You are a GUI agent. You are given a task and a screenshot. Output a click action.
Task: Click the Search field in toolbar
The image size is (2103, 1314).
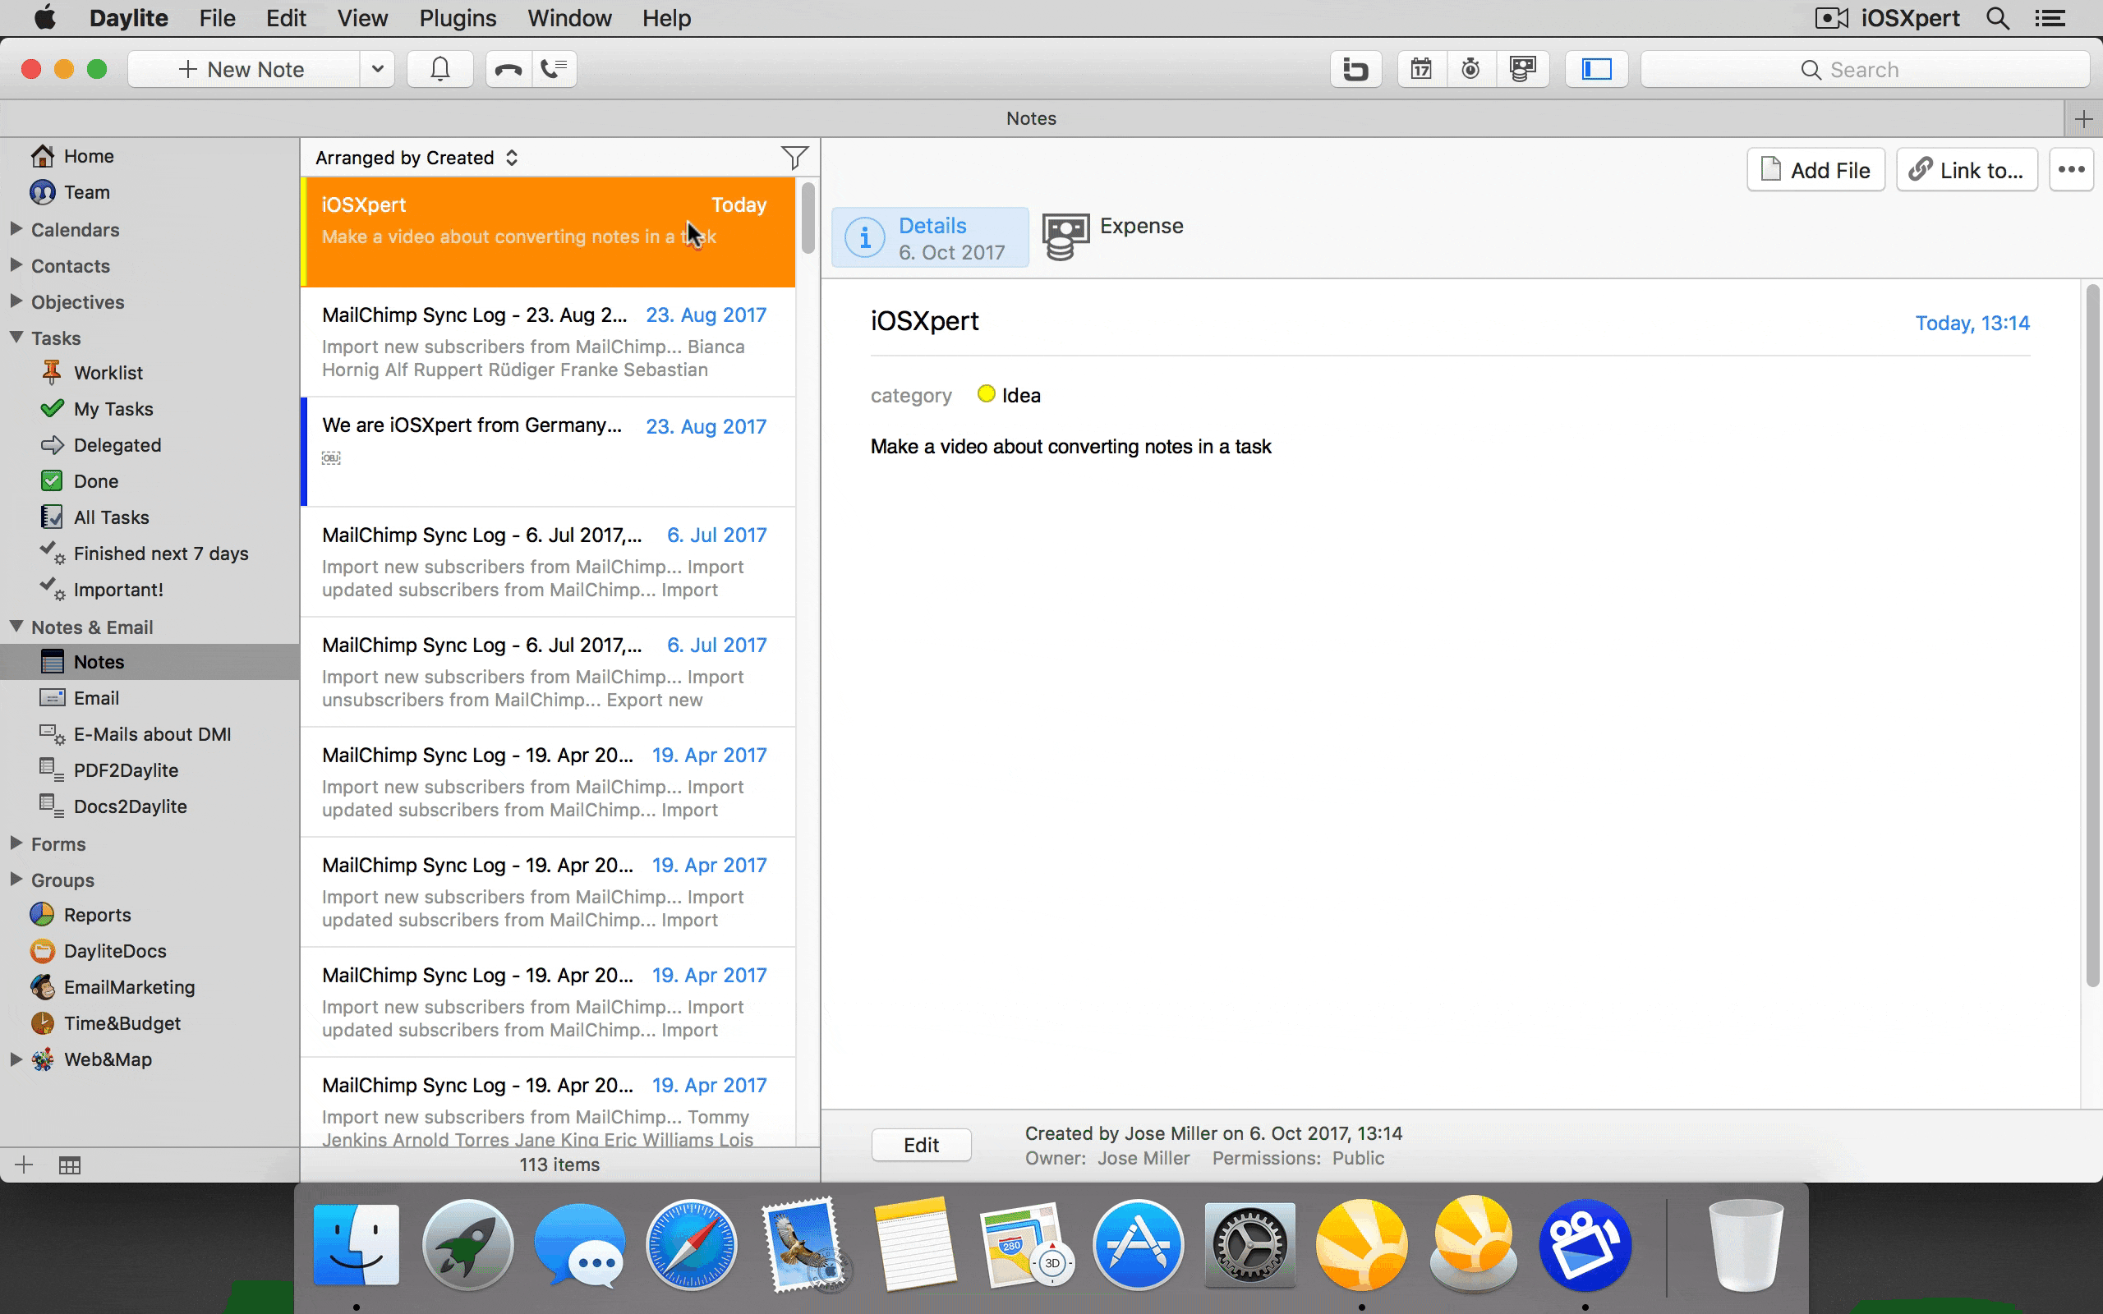click(x=1865, y=69)
